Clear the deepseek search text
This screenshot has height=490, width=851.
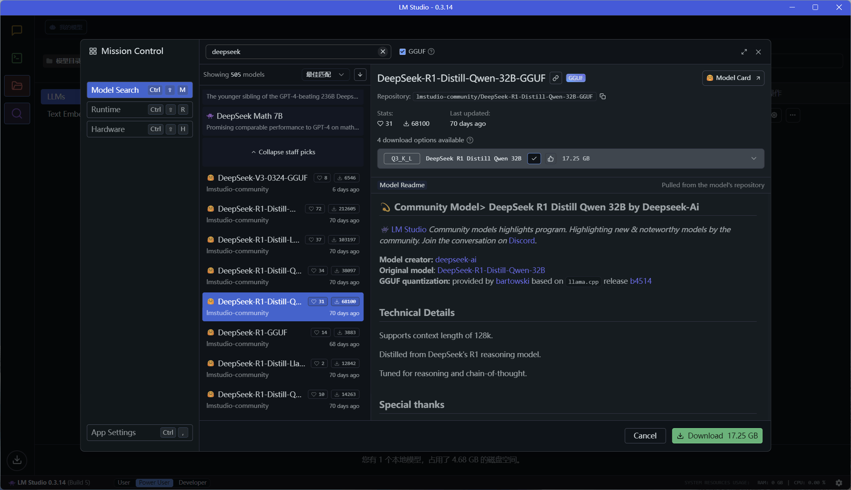pos(383,52)
